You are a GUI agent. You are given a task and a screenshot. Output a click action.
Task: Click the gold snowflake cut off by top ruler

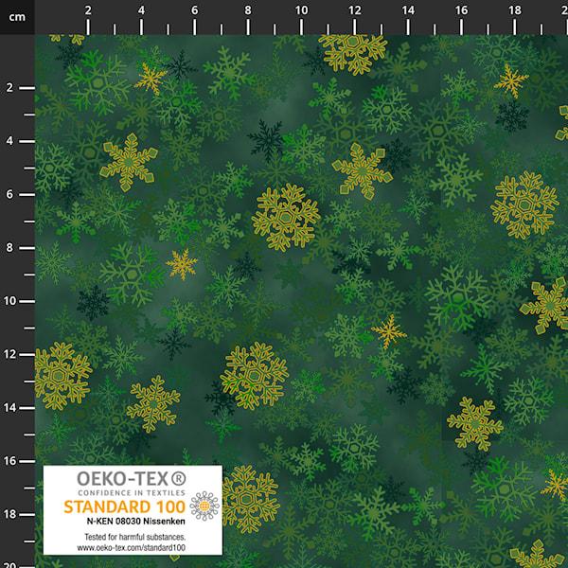pos(353,51)
